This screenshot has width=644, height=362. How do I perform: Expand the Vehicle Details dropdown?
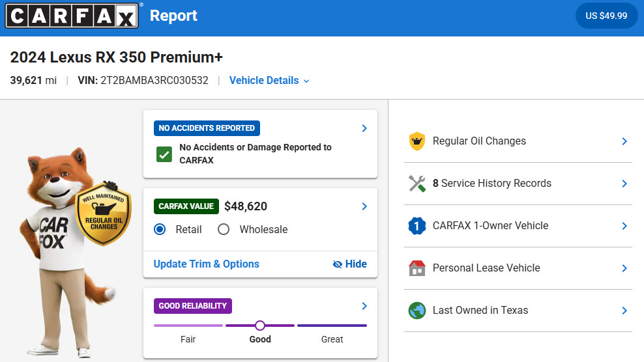[x=269, y=81]
